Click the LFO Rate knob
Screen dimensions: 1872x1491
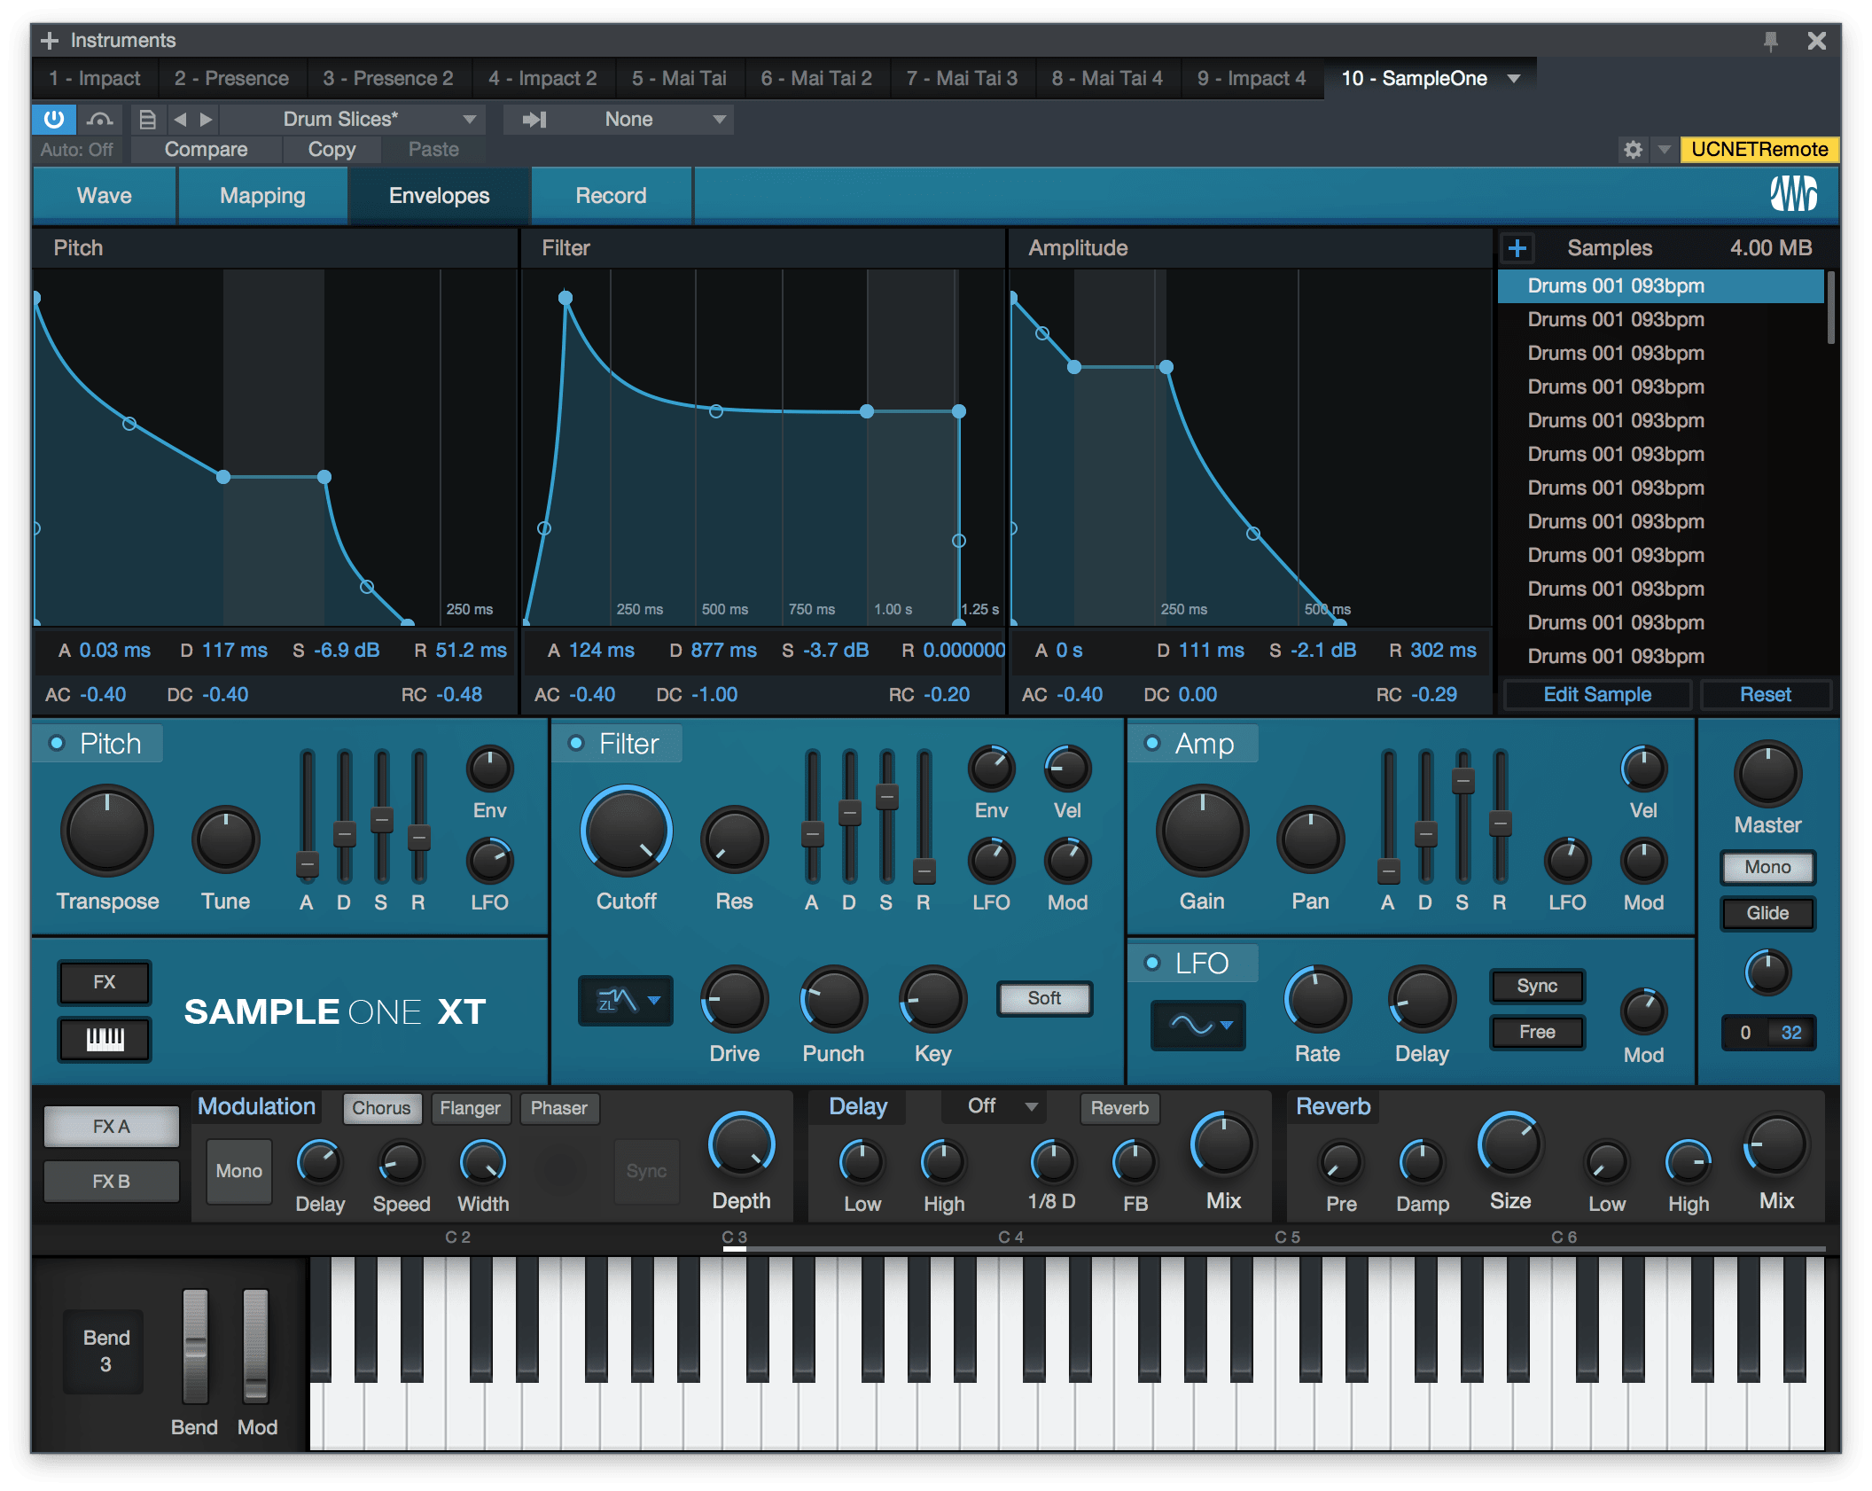click(1317, 1001)
